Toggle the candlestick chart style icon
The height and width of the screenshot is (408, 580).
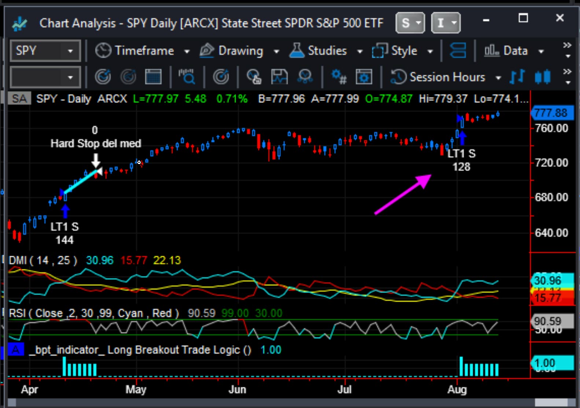click(x=543, y=77)
